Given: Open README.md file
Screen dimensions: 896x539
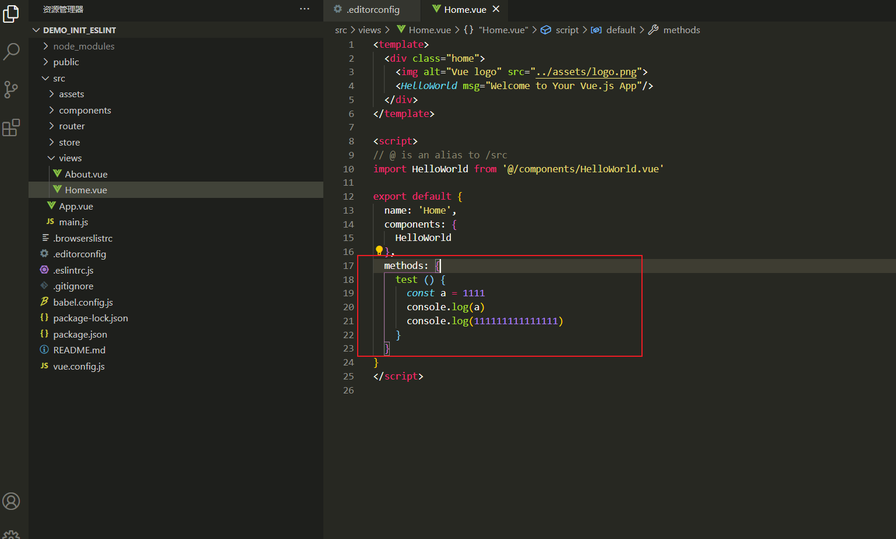Looking at the screenshot, I should (176, 350).
